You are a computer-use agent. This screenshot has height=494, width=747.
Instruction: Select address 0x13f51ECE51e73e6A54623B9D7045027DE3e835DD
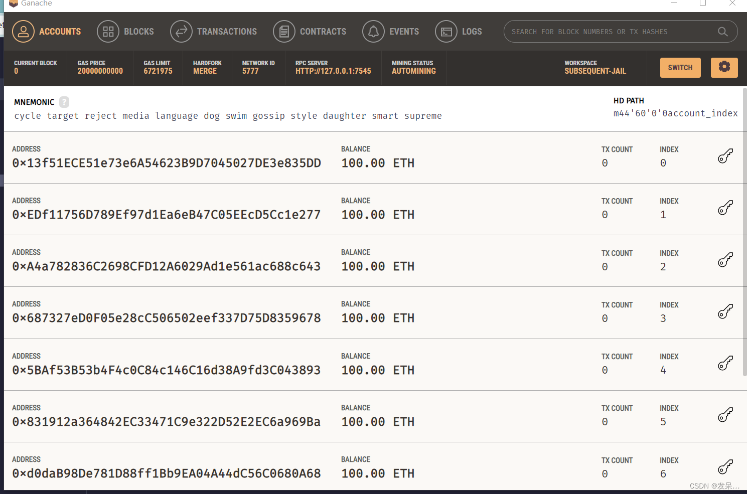pyautogui.click(x=167, y=163)
